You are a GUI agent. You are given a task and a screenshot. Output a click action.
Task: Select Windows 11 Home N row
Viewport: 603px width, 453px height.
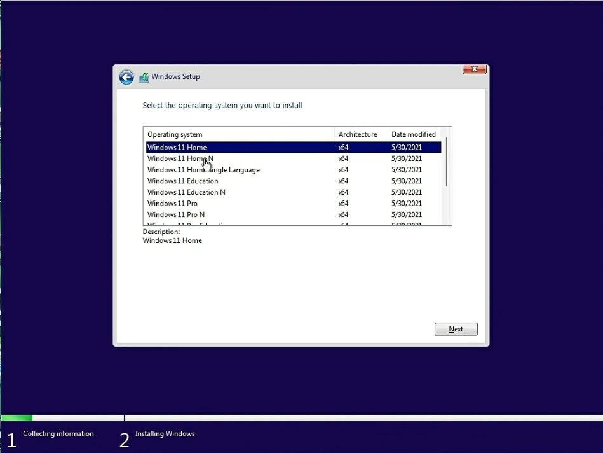[294, 158]
